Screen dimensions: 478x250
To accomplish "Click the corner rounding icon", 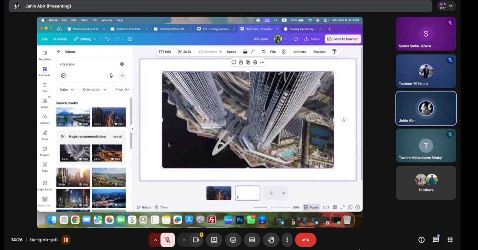I will pos(253,52).
